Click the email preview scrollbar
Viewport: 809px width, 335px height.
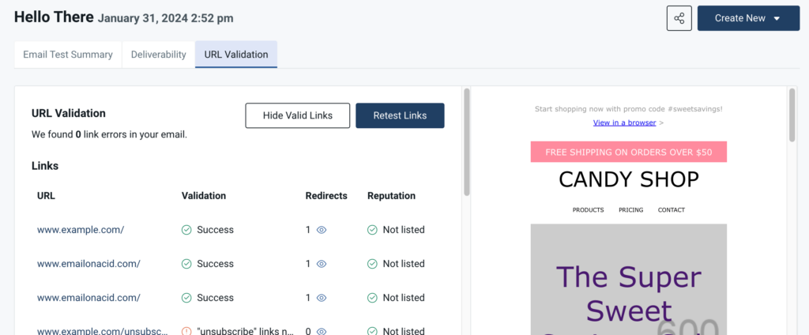tap(792, 115)
